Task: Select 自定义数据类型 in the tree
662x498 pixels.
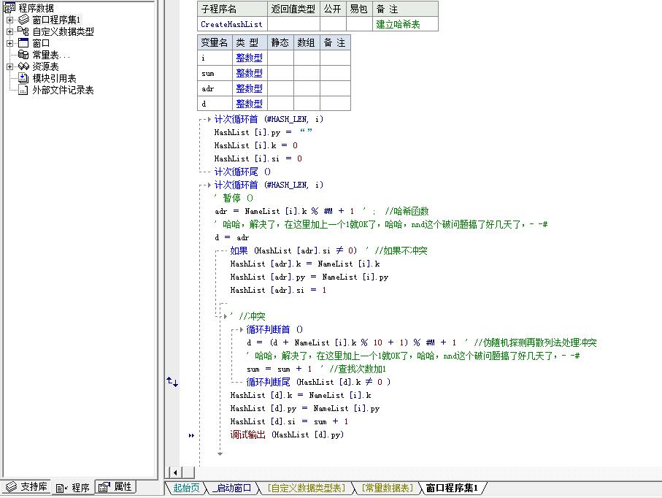Action: 63,31
